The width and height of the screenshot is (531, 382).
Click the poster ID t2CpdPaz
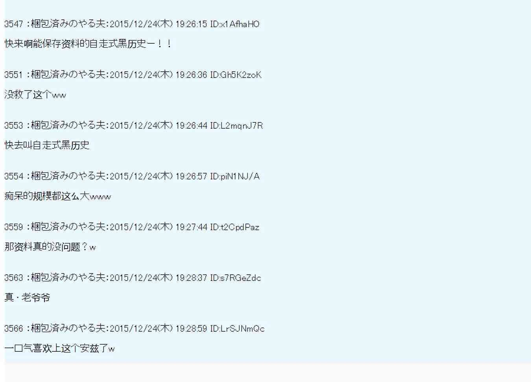pyautogui.click(x=235, y=227)
